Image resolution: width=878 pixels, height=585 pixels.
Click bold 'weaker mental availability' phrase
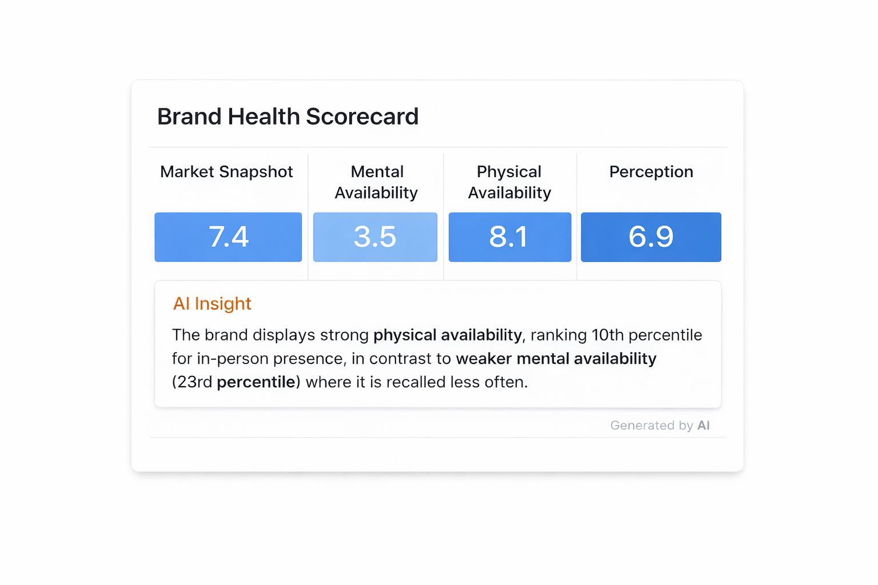pyautogui.click(x=556, y=359)
